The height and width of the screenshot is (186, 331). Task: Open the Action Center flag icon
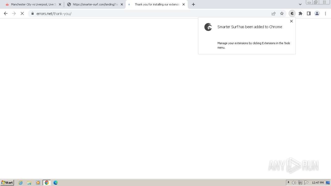pos(306,183)
